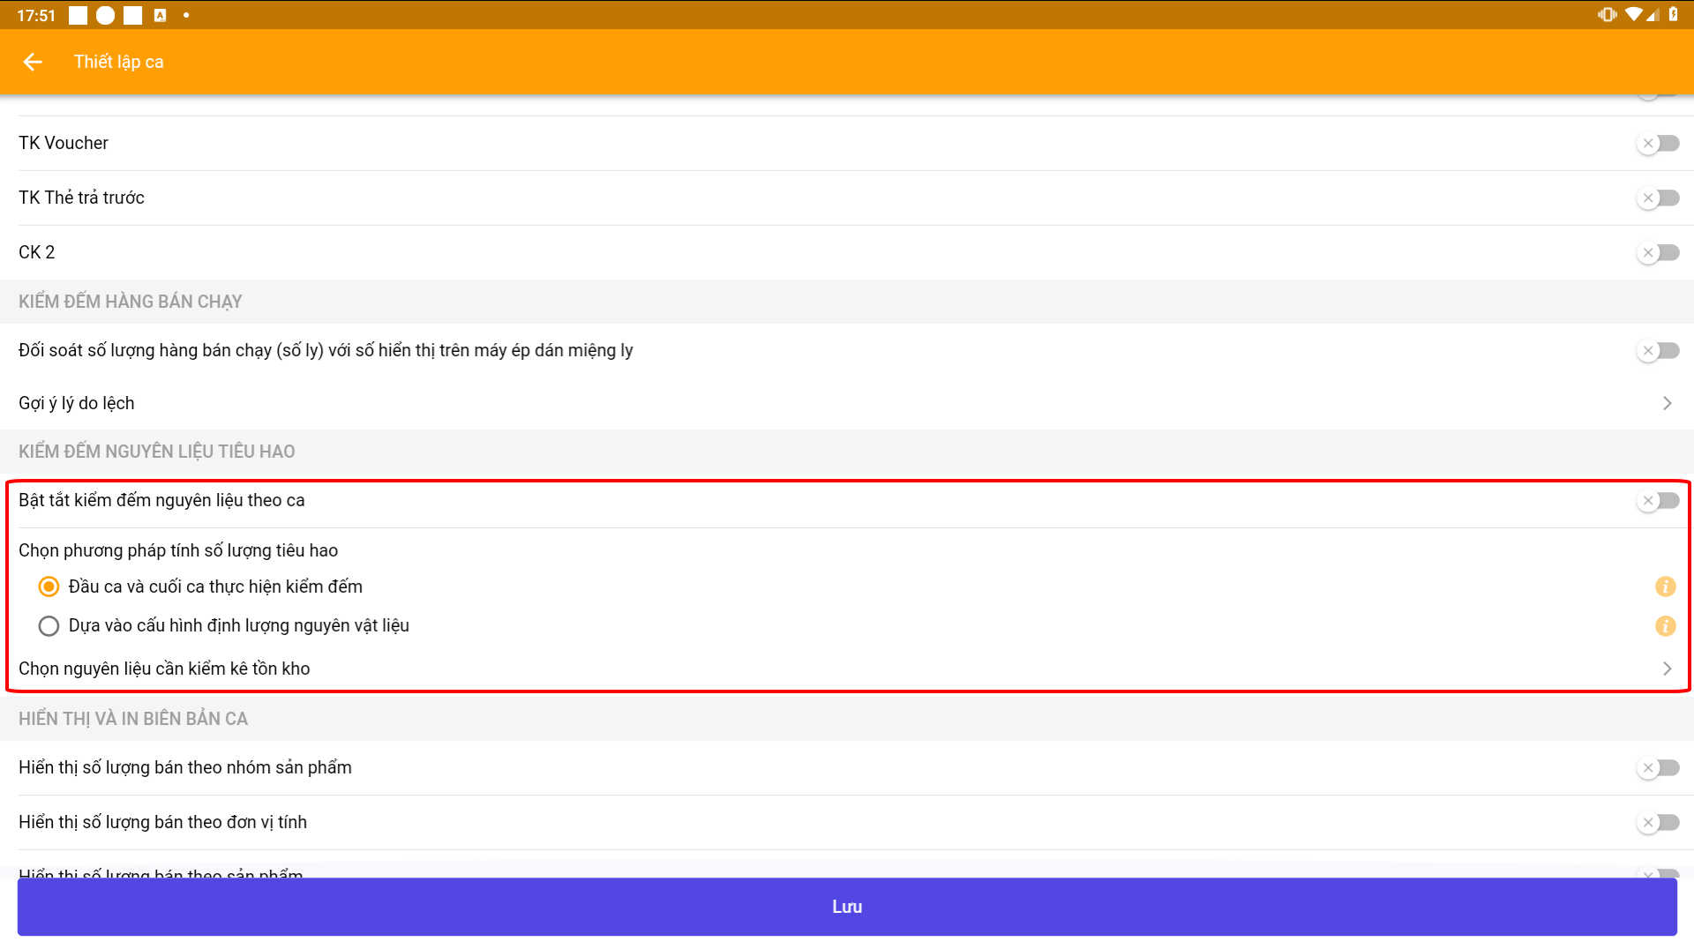1694x949 pixels.
Task: Open info for 'Dựa vào cấu hình' method
Action: click(1665, 626)
